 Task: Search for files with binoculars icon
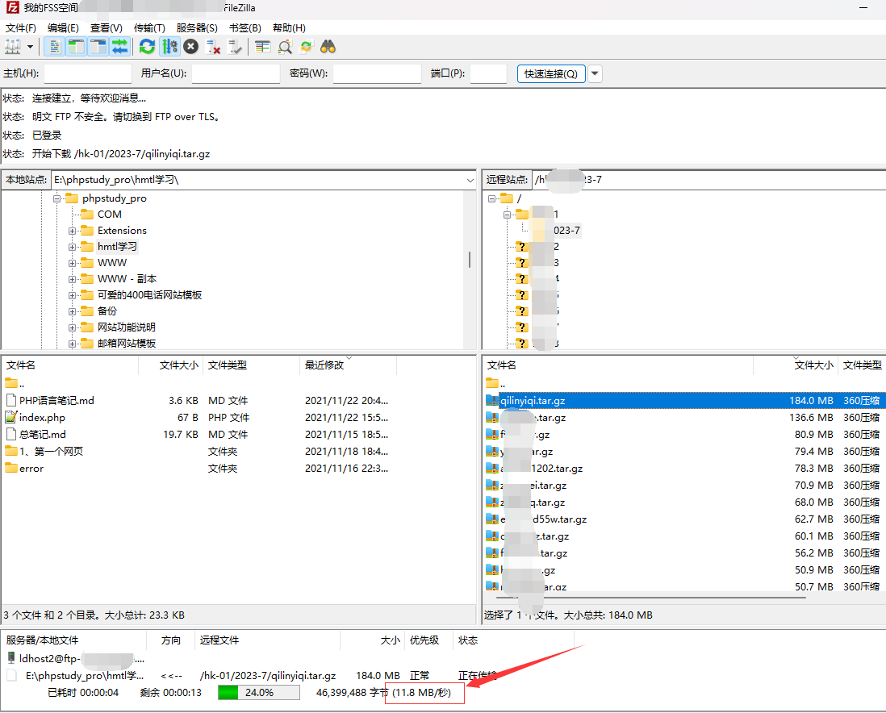[x=328, y=47]
